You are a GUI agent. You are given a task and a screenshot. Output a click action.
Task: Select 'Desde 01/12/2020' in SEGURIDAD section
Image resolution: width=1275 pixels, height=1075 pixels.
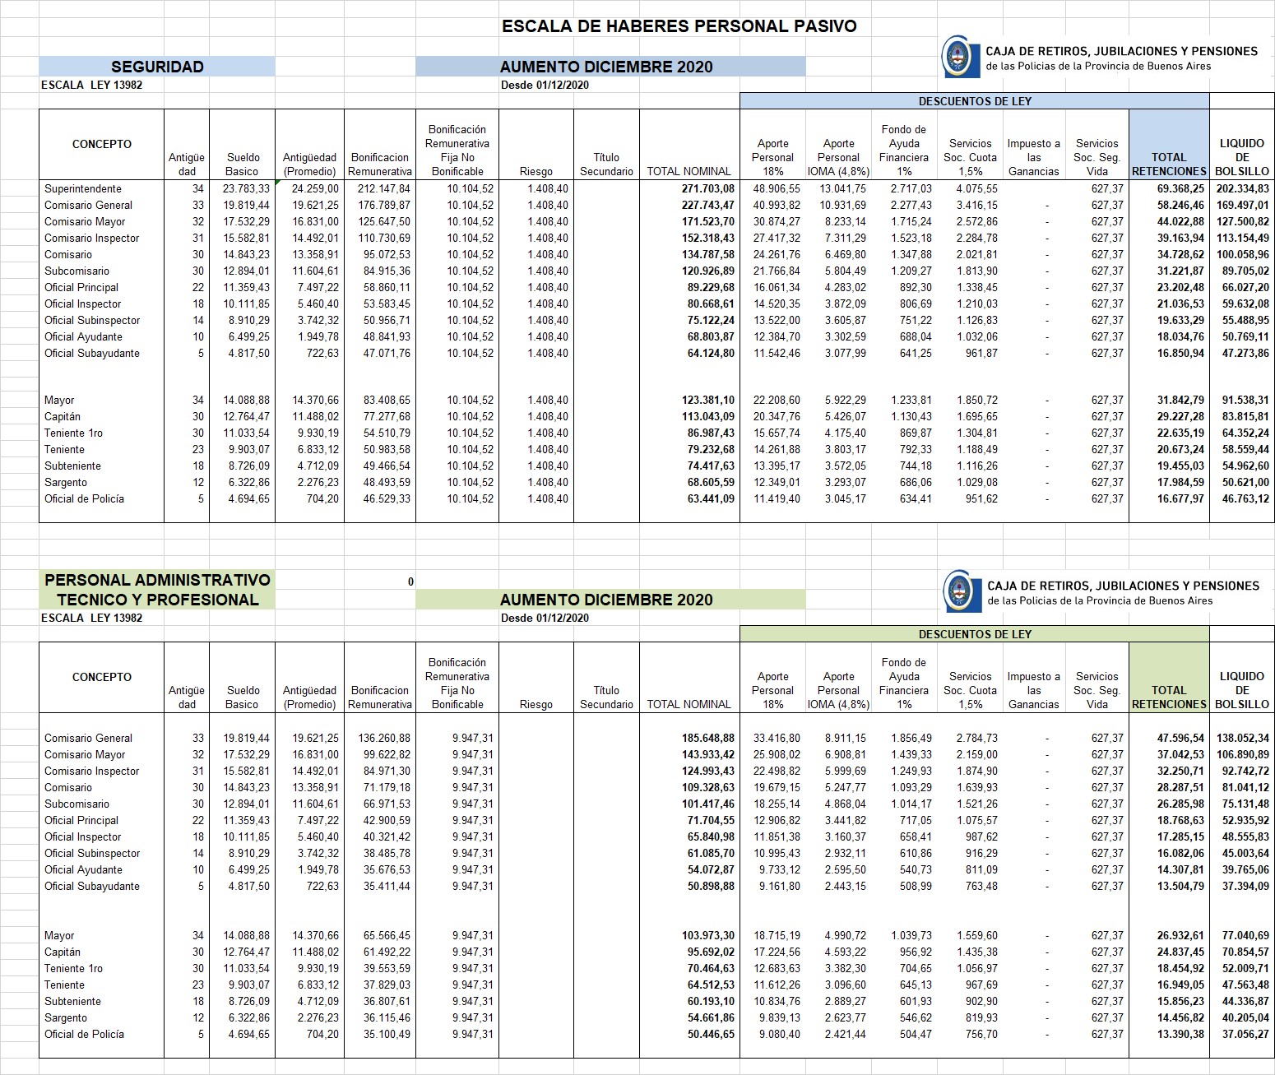pos(545,85)
